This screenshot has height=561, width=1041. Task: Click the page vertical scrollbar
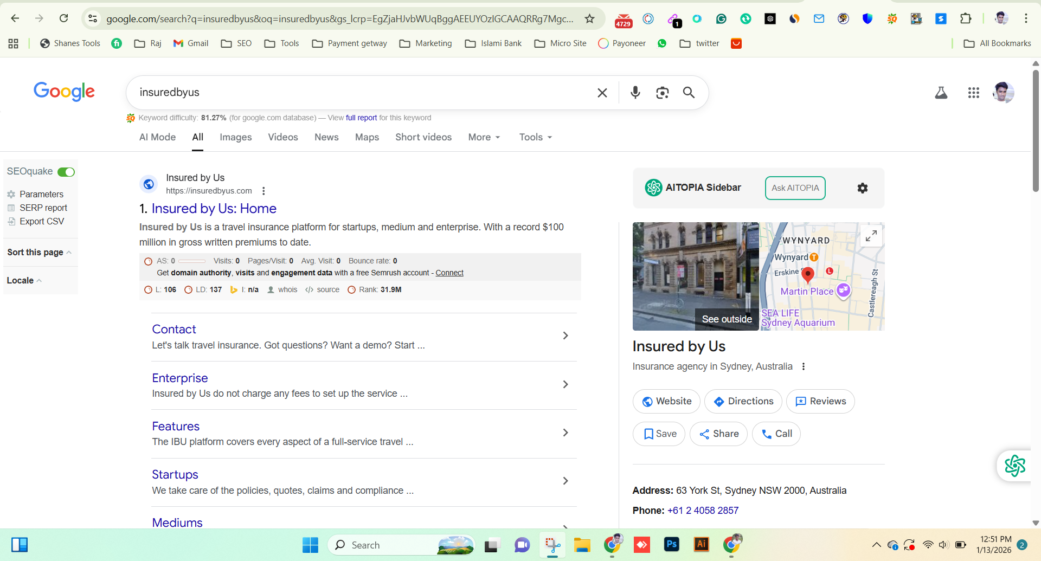coord(1036,130)
